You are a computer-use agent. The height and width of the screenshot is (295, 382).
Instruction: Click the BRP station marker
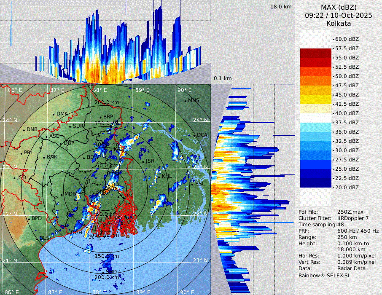pos(101,117)
